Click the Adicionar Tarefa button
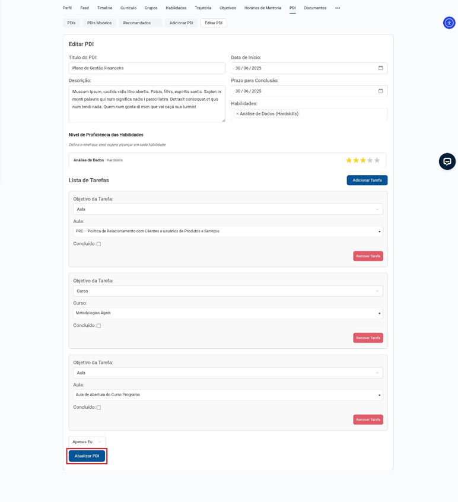This screenshot has width=458, height=502. point(367,180)
